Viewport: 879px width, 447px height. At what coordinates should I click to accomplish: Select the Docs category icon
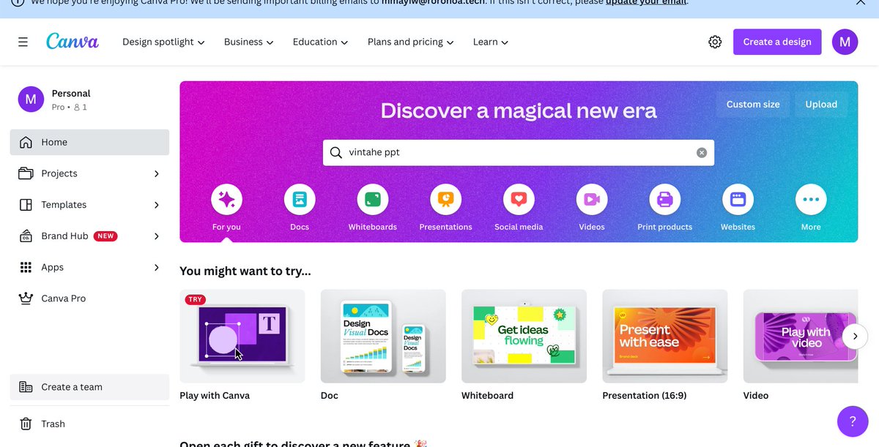[300, 199]
